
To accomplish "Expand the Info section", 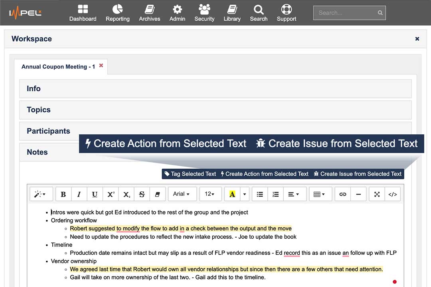I will (x=215, y=88).
